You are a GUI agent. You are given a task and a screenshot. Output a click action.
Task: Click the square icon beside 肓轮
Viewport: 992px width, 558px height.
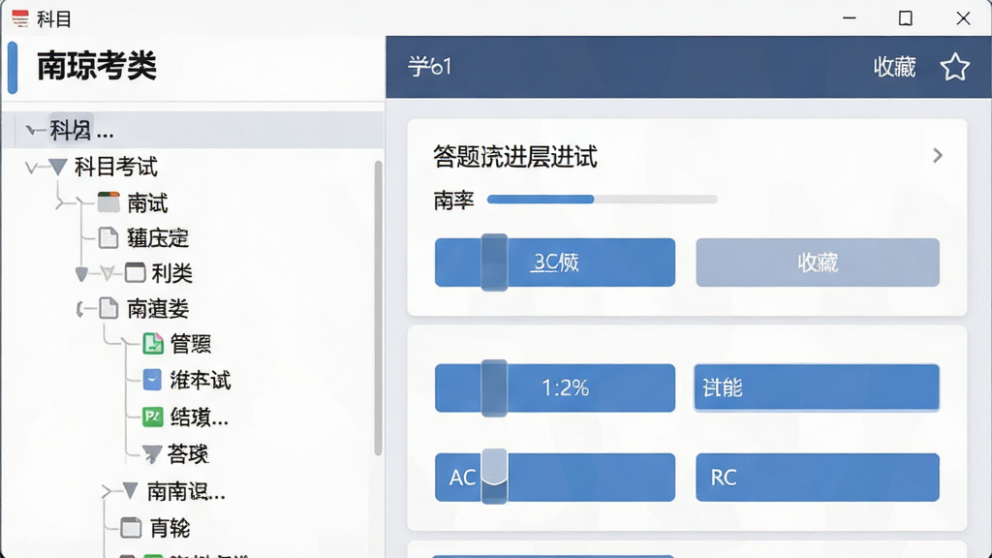[x=131, y=528]
